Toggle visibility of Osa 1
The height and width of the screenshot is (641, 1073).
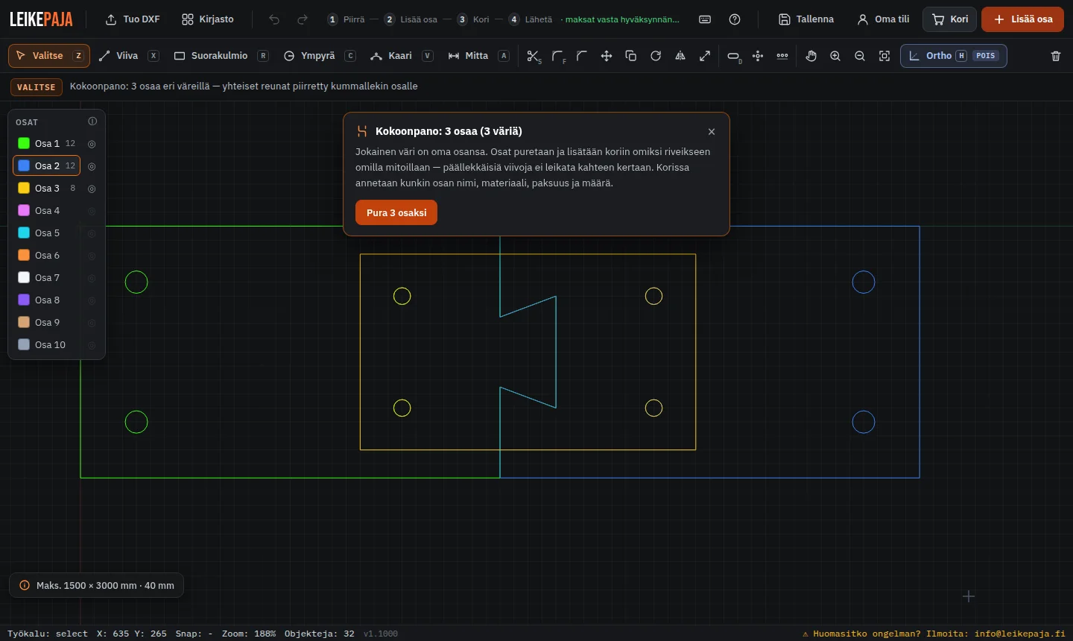coord(92,144)
